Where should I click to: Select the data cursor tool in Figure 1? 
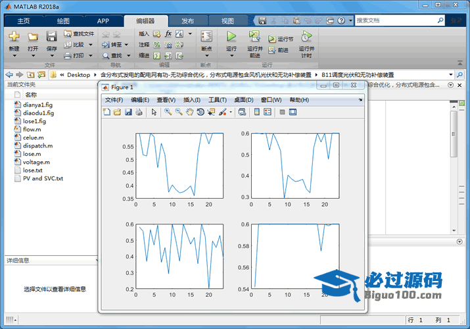[x=211, y=112]
